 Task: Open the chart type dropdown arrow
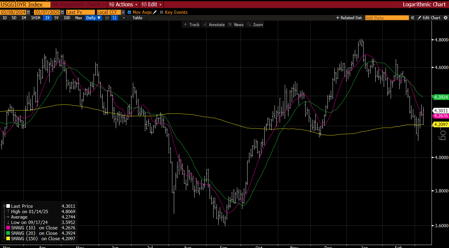point(124,18)
